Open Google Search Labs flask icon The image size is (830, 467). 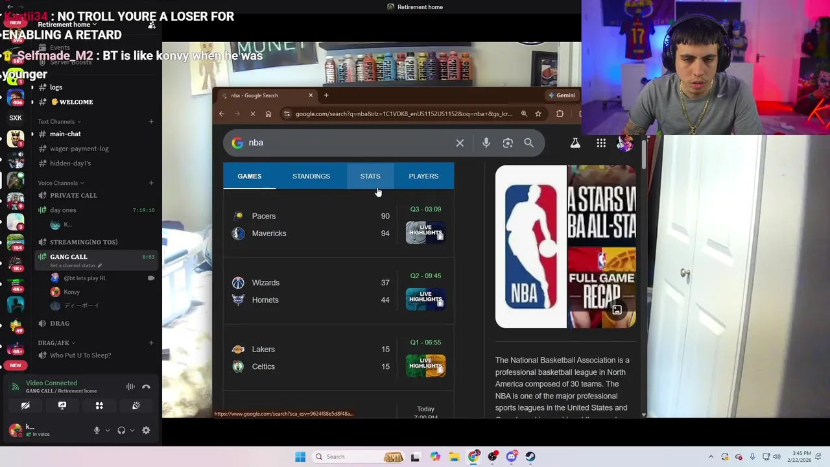(x=575, y=143)
